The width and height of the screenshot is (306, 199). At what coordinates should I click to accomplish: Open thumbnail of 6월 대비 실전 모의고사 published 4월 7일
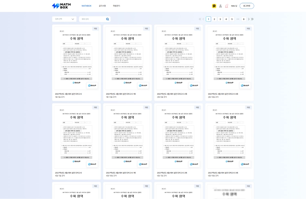[x=77, y=137]
